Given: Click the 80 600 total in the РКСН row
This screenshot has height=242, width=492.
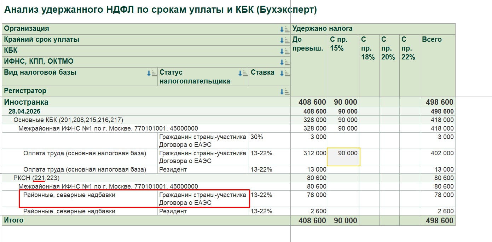Looking at the screenshot, I should tap(438, 178).
